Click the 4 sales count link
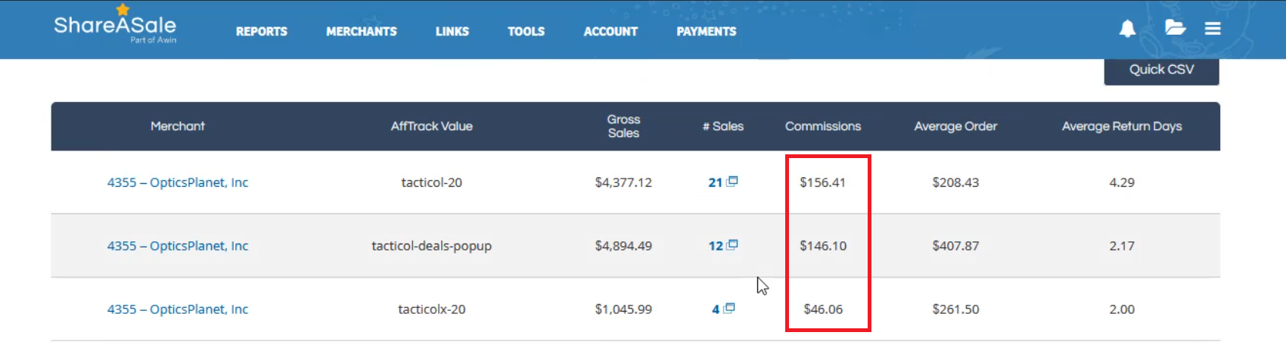This screenshot has width=1286, height=351. 715,309
